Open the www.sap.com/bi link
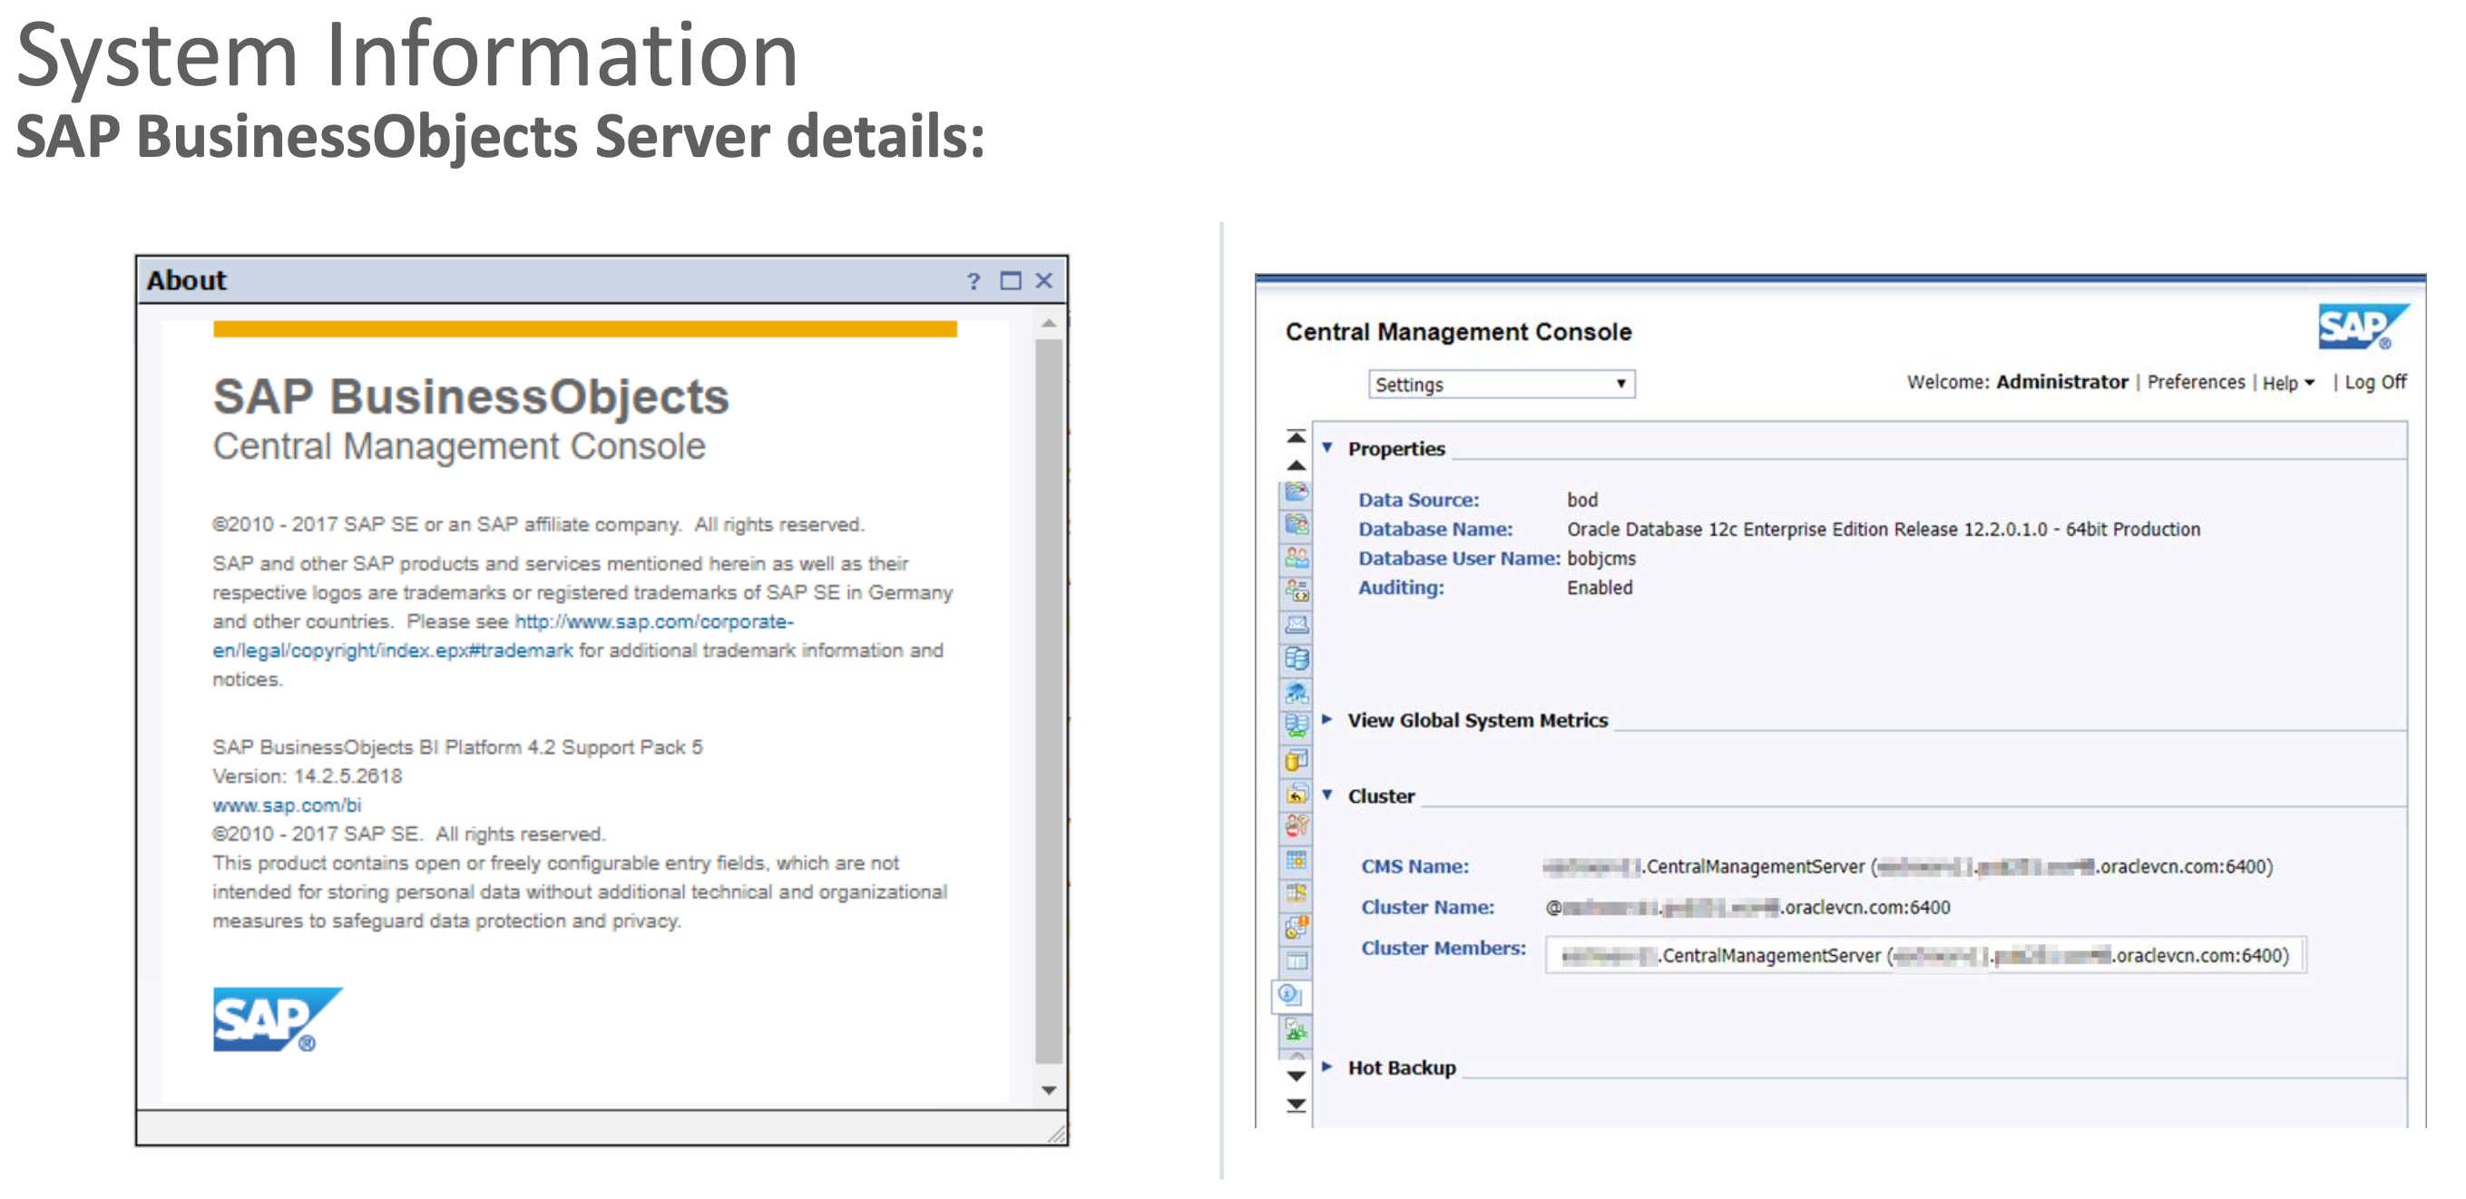 click(286, 805)
